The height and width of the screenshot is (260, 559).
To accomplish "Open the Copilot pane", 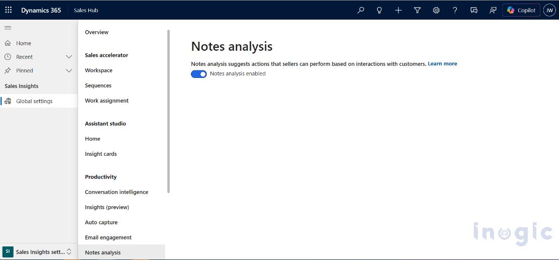I will (521, 11).
